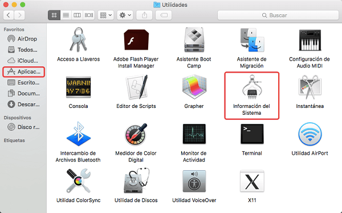
Task: Open Aplicaciones in the sidebar
Action: pos(23,71)
